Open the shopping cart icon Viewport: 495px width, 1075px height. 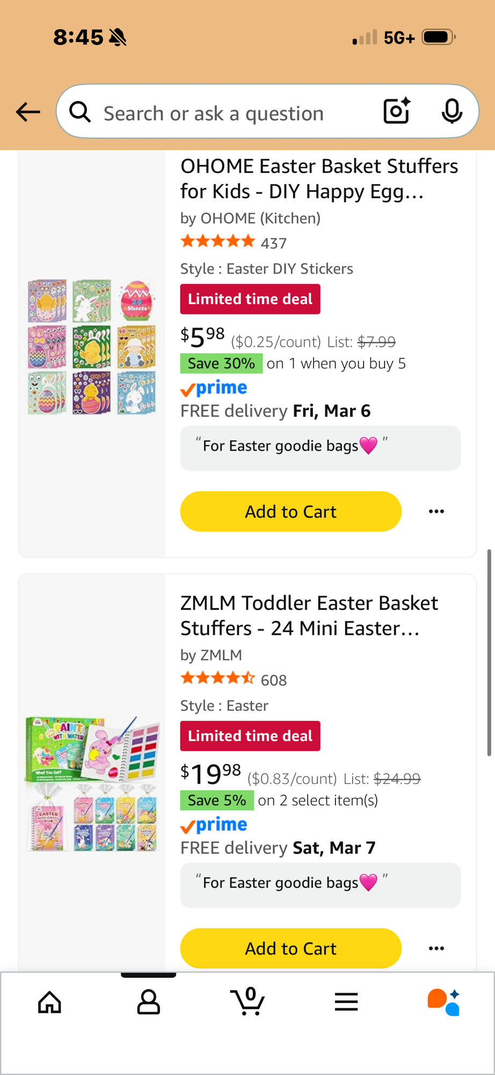pyautogui.click(x=247, y=1002)
